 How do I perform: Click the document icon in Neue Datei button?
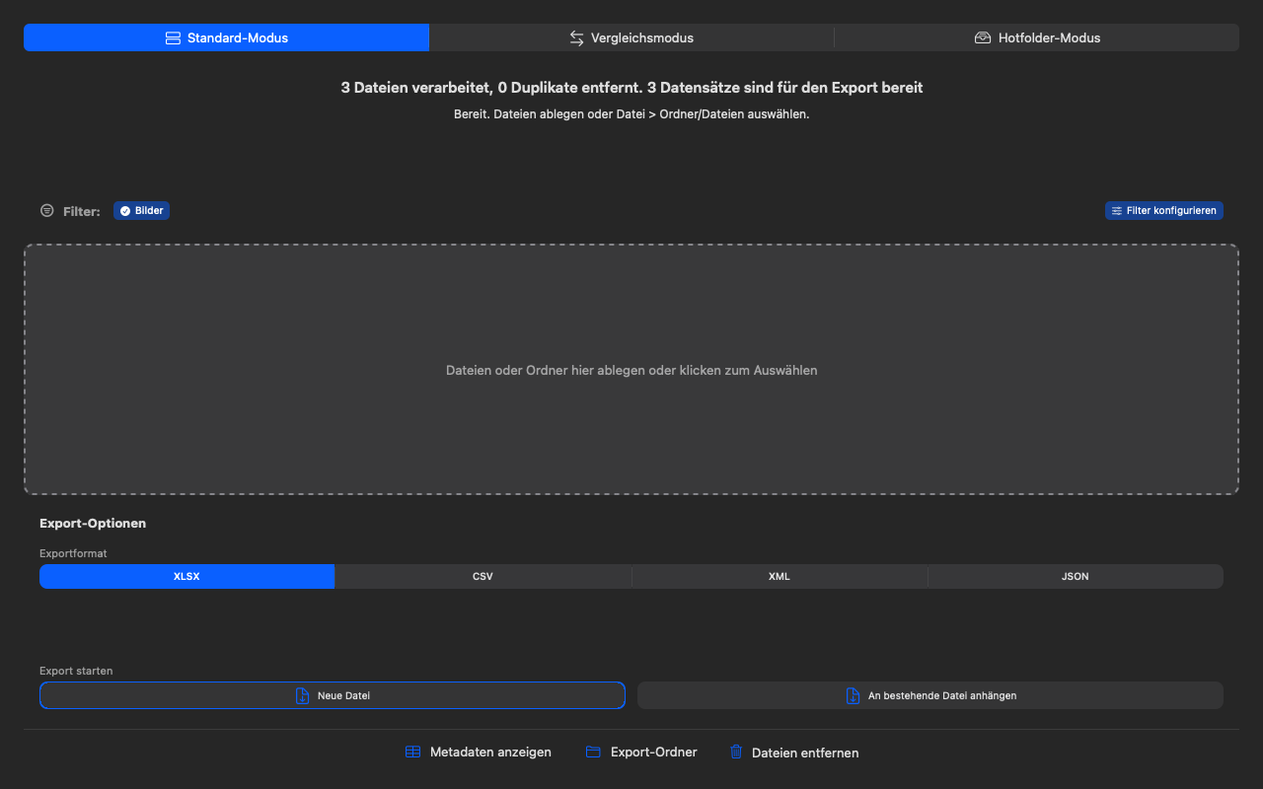pyautogui.click(x=303, y=695)
